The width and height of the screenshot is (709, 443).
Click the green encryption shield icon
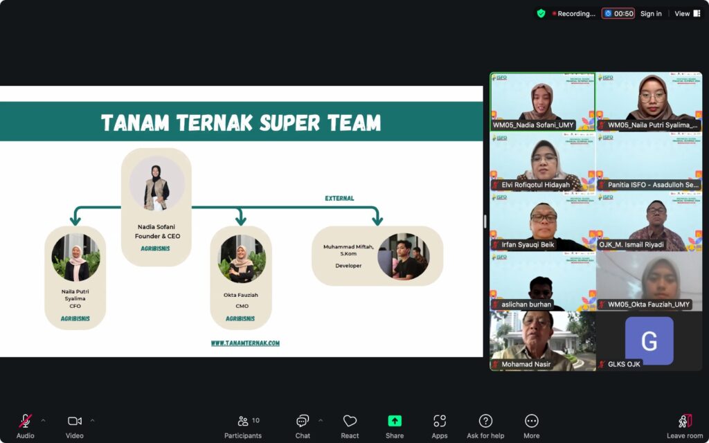click(541, 14)
